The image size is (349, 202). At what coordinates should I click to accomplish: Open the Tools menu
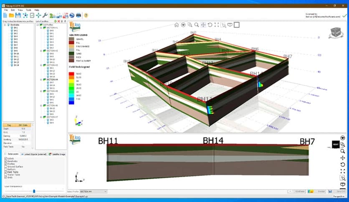[x=28, y=10]
